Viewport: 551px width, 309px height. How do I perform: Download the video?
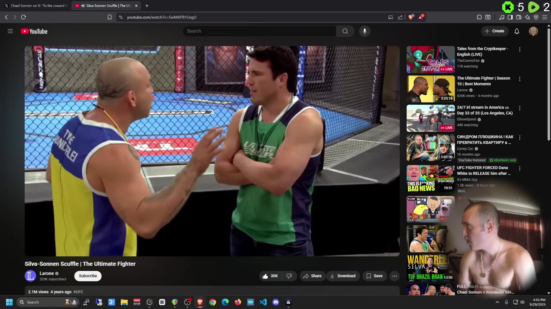point(343,276)
